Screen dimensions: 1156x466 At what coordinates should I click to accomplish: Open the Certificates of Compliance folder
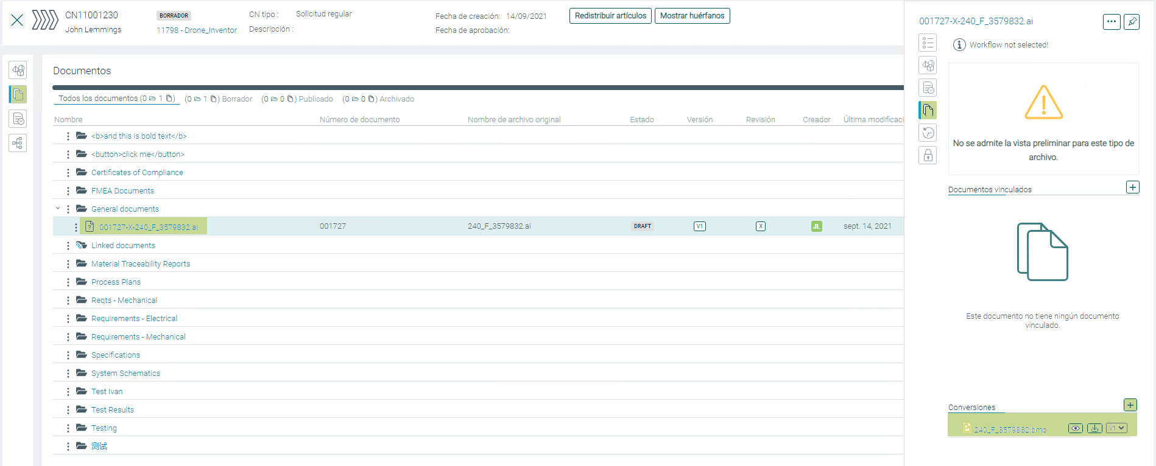pyautogui.click(x=137, y=173)
